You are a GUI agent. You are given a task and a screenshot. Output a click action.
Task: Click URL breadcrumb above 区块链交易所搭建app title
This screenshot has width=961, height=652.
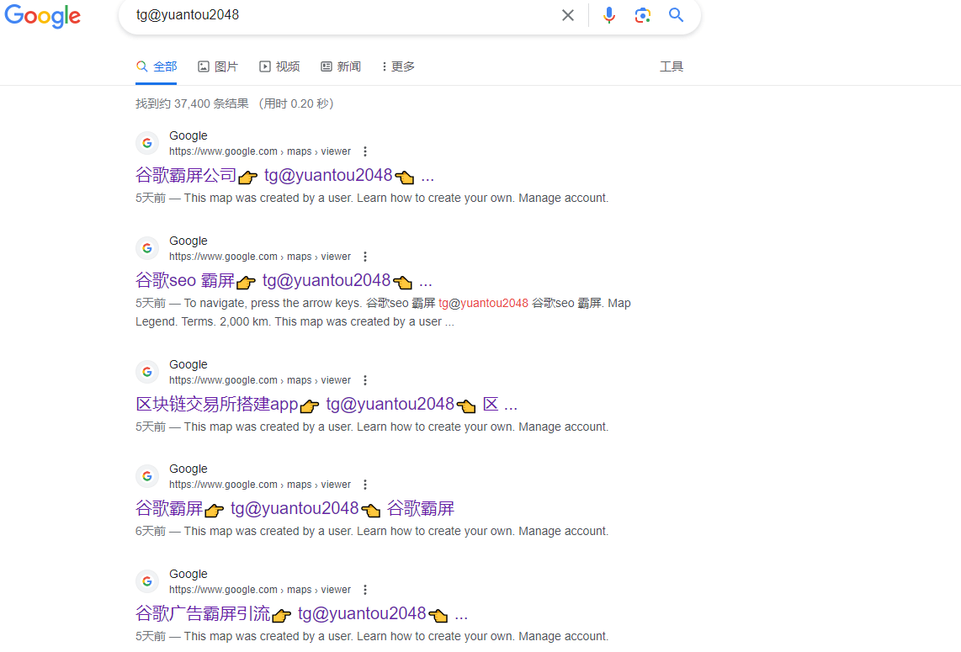coord(260,380)
